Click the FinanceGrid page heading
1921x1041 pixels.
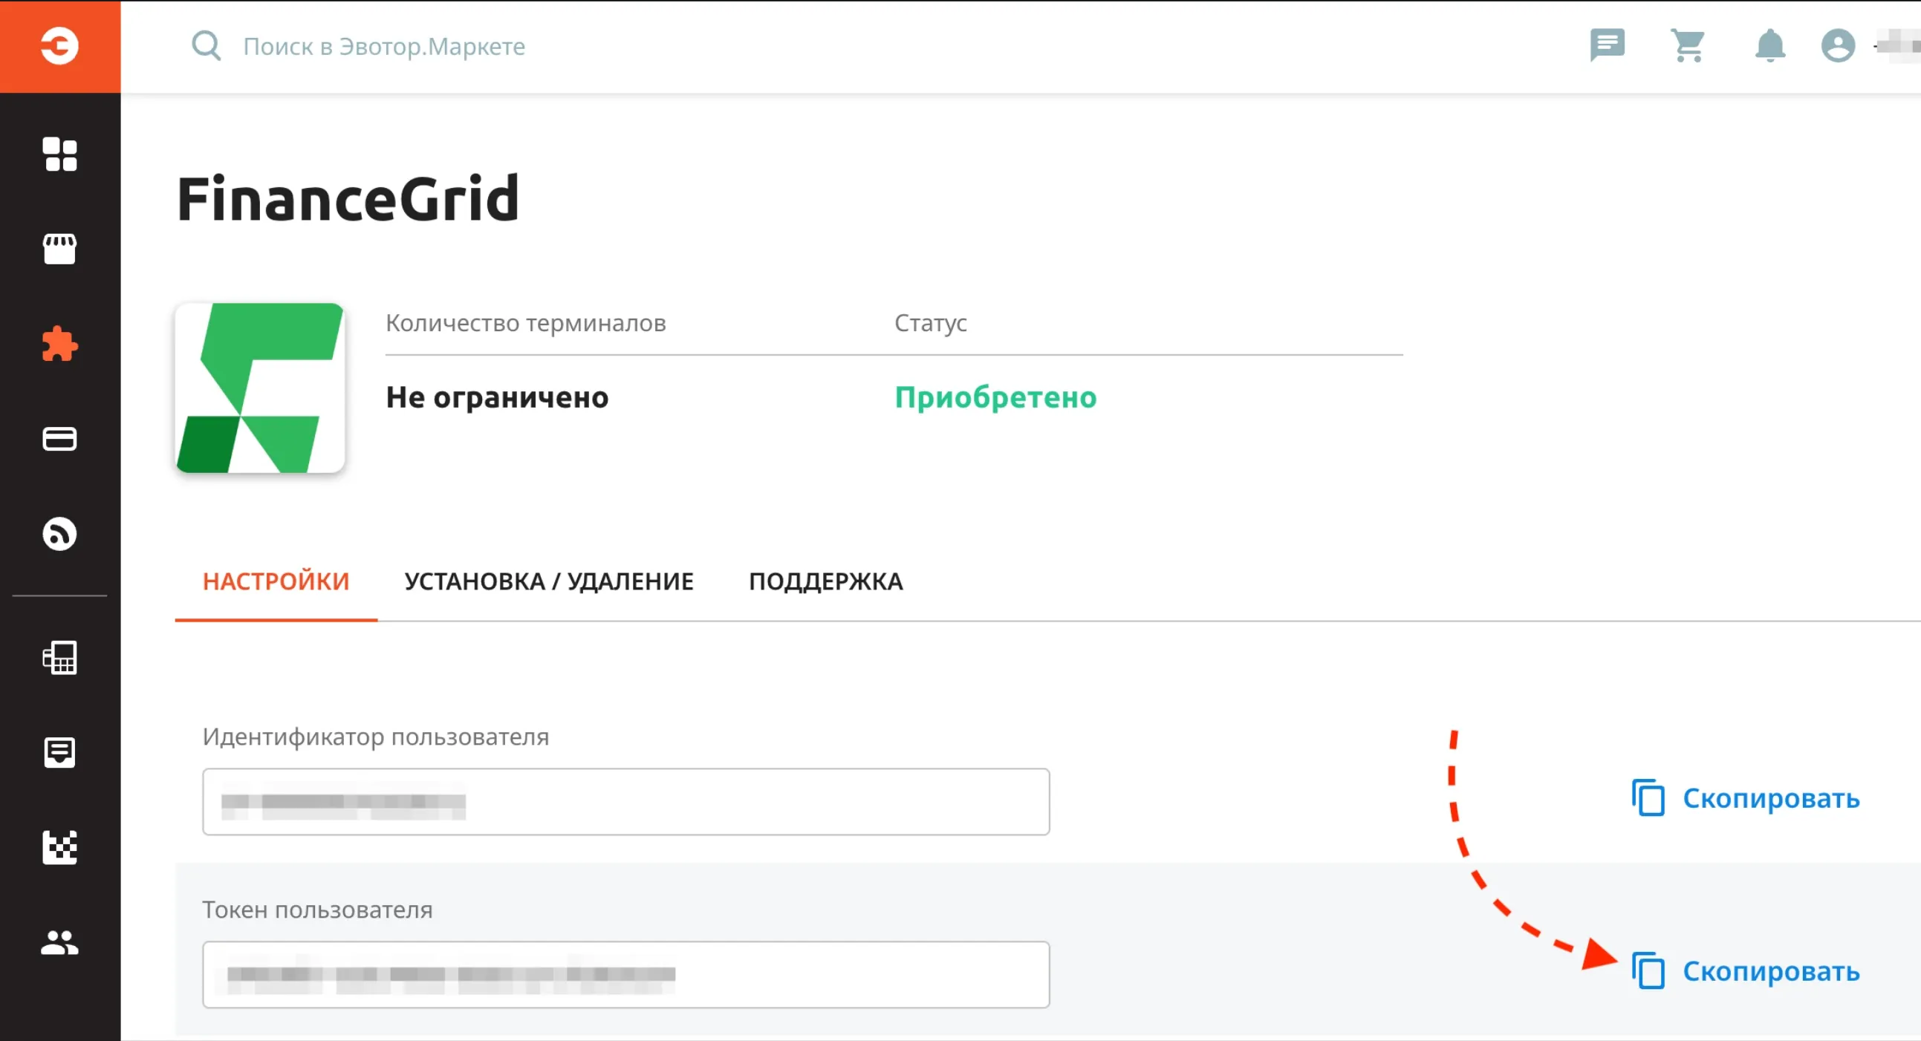coord(348,199)
